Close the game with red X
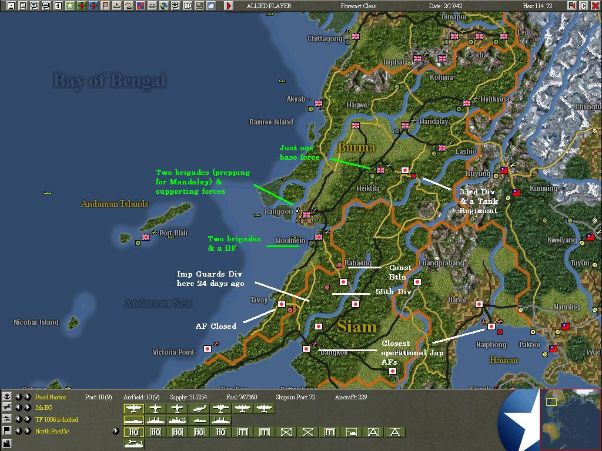The height and width of the screenshot is (451, 602). (595, 6)
